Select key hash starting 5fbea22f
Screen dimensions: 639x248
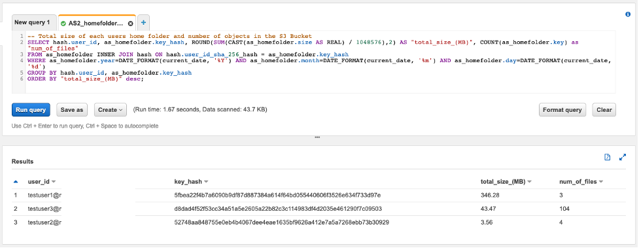point(277,196)
